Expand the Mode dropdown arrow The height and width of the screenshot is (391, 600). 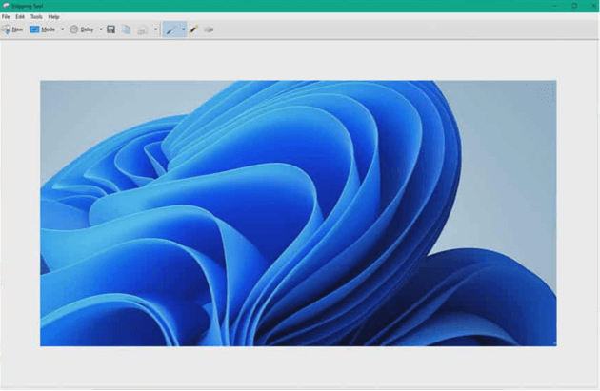[x=62, y=29]
